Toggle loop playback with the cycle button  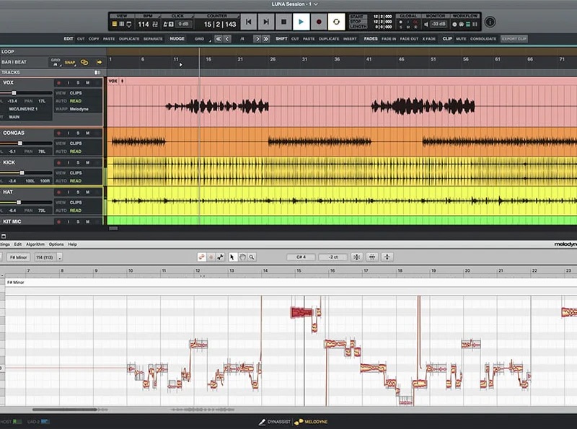336,22
